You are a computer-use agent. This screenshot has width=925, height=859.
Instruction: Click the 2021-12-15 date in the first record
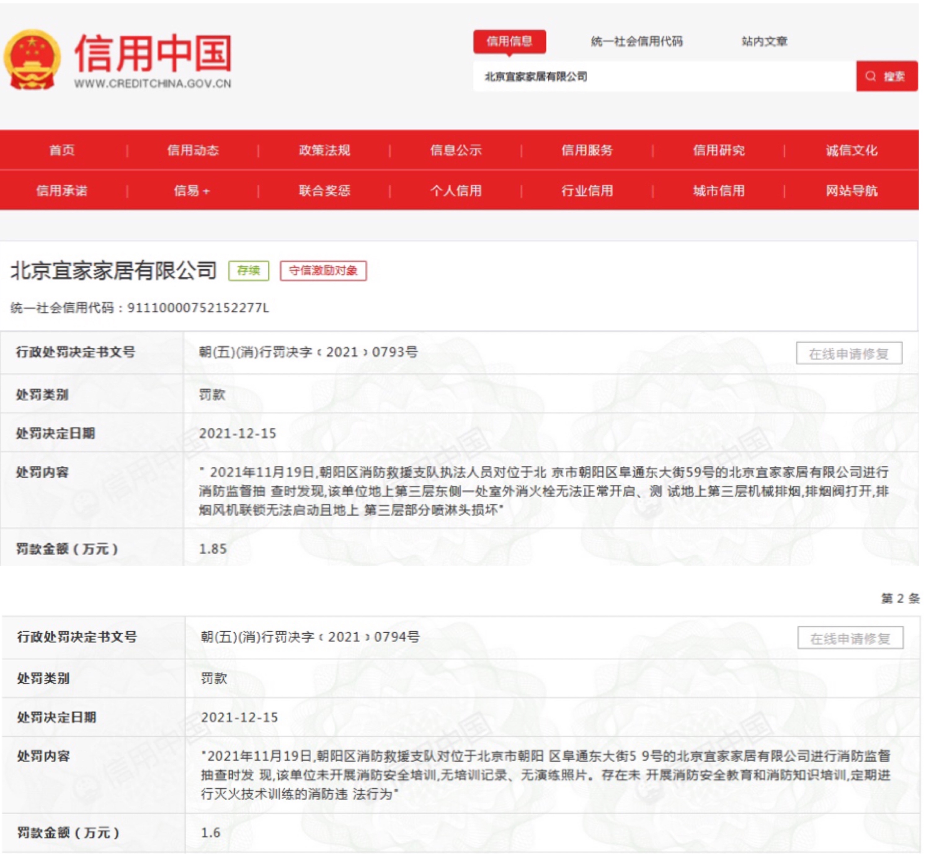[238, 433]
